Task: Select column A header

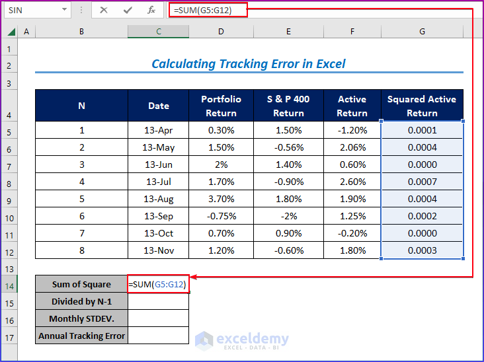Action: [x=26, y=32]
